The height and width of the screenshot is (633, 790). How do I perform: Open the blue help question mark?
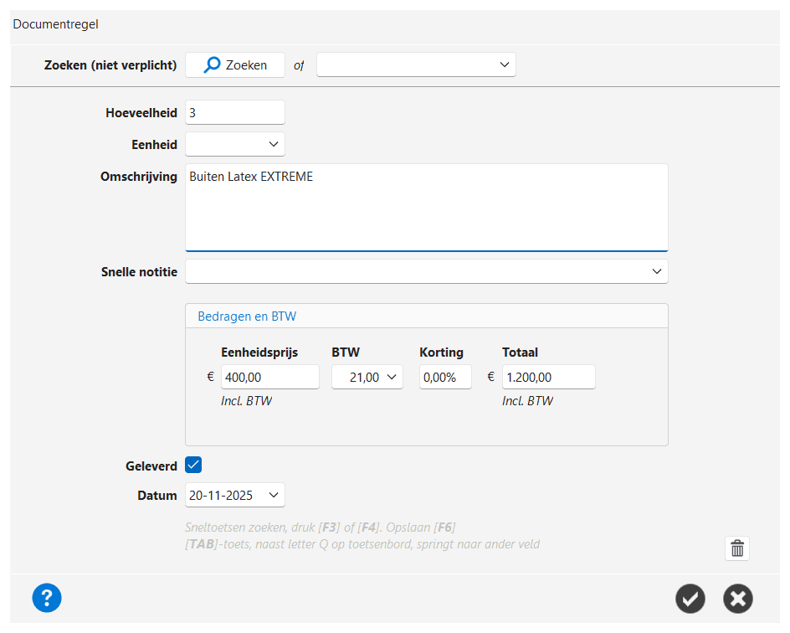pos(47,598)
